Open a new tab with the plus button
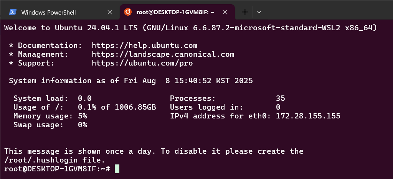Image resolution: width=393 pixels, height=179 pixels. click(x=245, y=12)
